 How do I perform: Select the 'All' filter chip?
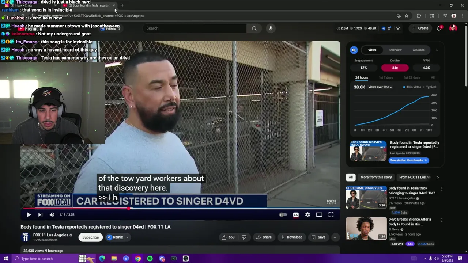(x=351, y=177)
